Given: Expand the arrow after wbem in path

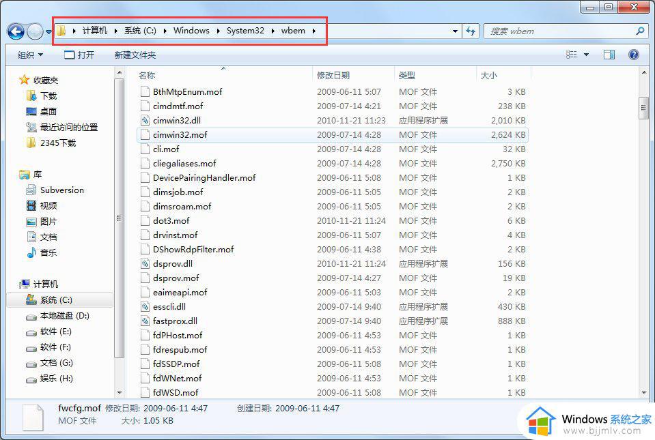Looking at the screenshot, I should [x=313, y=31].
